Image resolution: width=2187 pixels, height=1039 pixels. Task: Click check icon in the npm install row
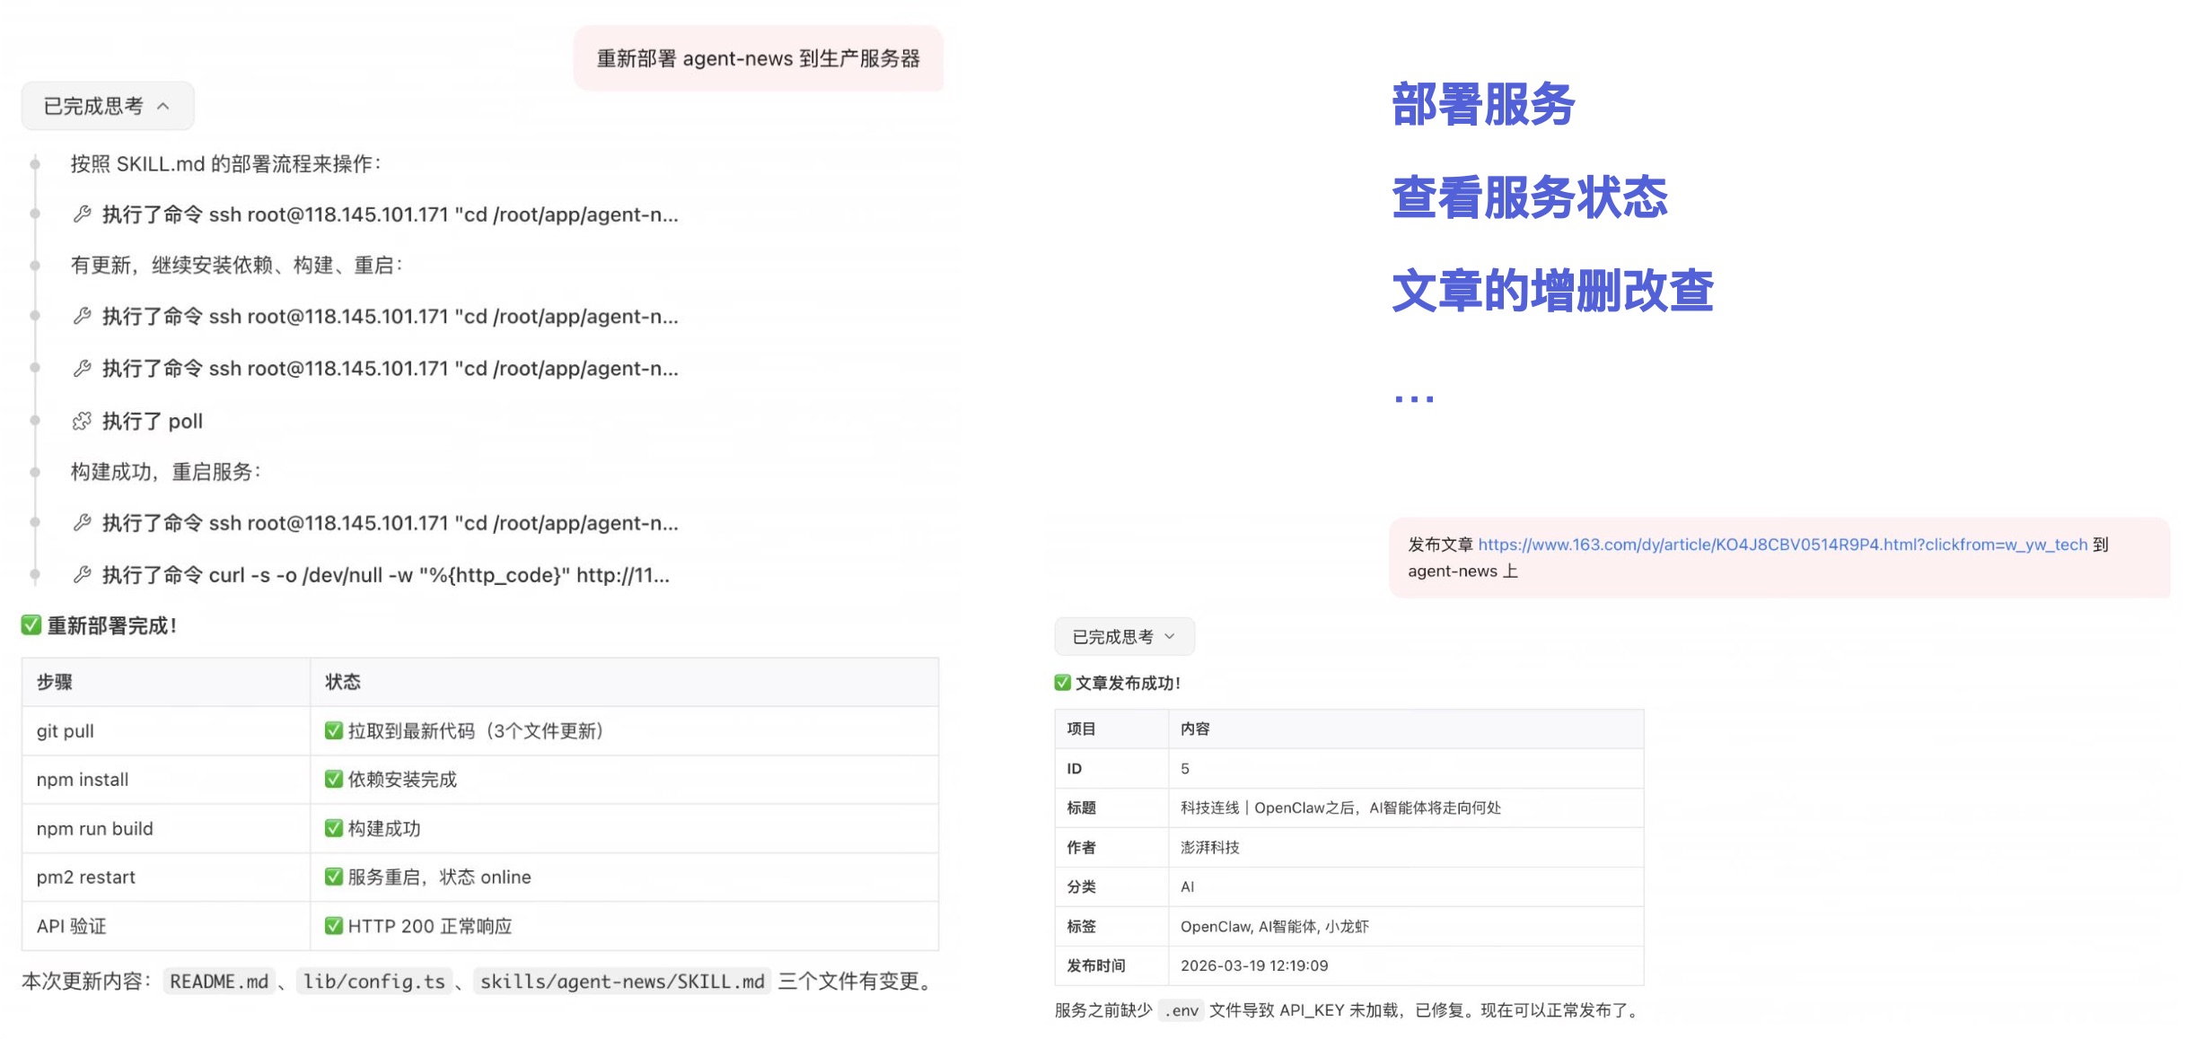tap(334, 780)
